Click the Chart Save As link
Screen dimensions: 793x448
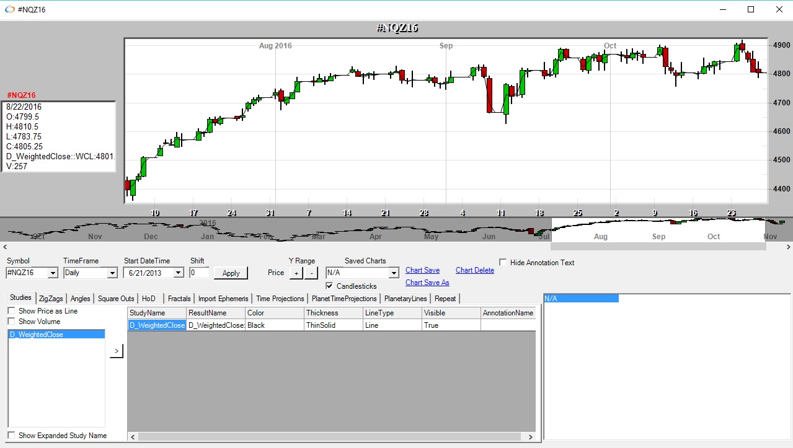click(x=427, y=283)
